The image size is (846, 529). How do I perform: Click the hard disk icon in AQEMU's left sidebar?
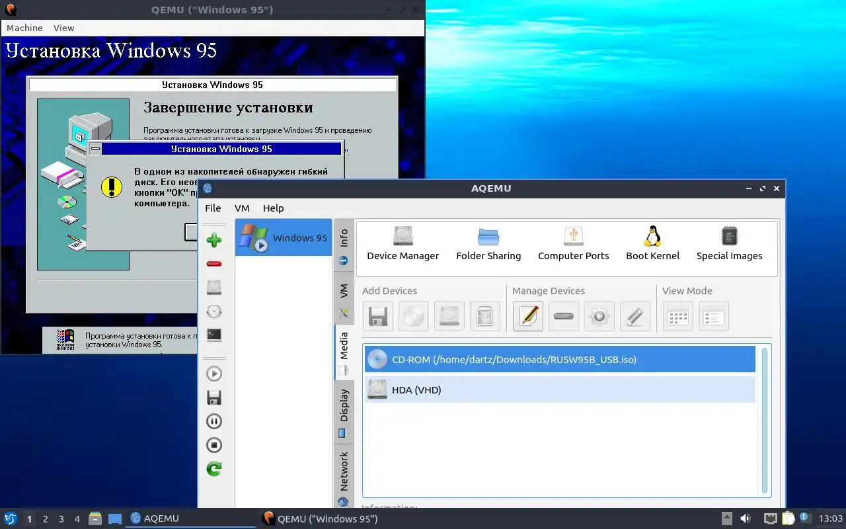[x=214, y=288]
